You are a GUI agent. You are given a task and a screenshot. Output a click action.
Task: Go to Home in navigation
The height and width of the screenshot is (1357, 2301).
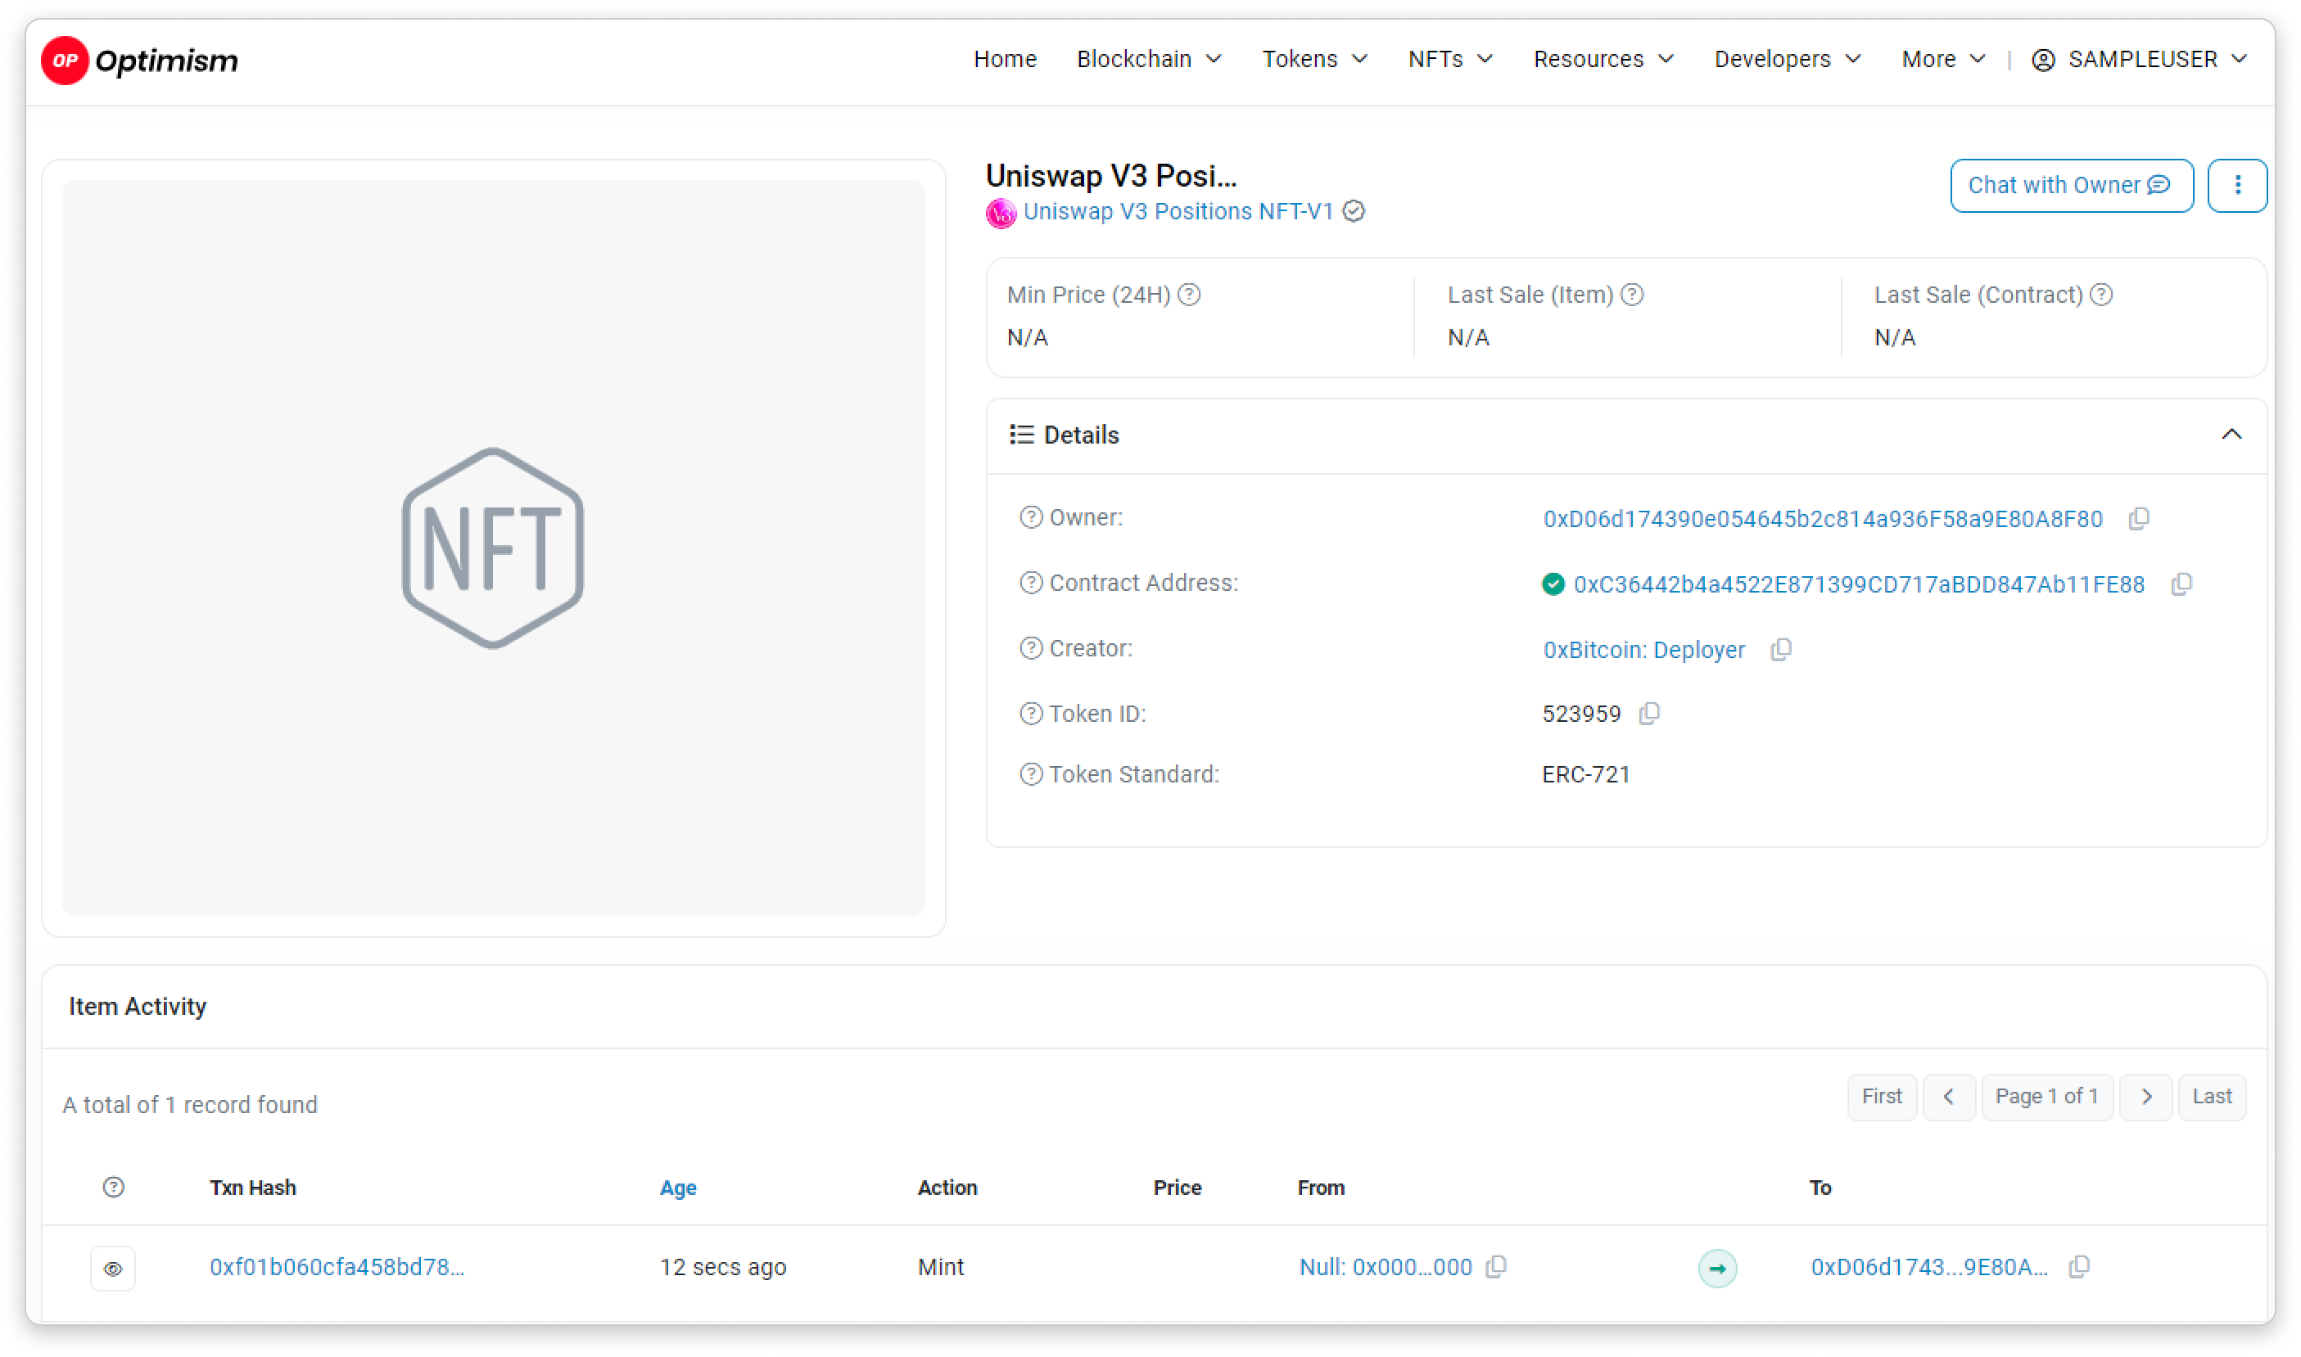click(1005, 60)
